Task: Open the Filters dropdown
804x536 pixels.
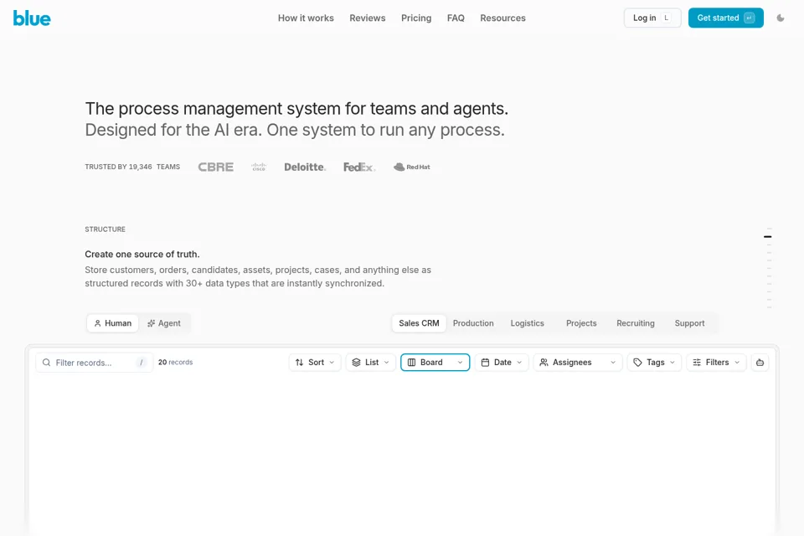Action: click(x=716, y=363)
